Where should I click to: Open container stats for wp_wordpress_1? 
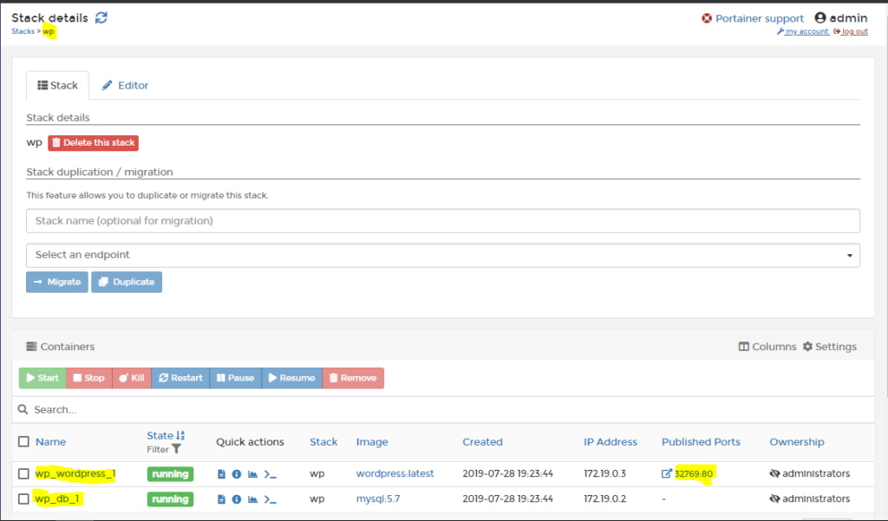pos(252,474)
